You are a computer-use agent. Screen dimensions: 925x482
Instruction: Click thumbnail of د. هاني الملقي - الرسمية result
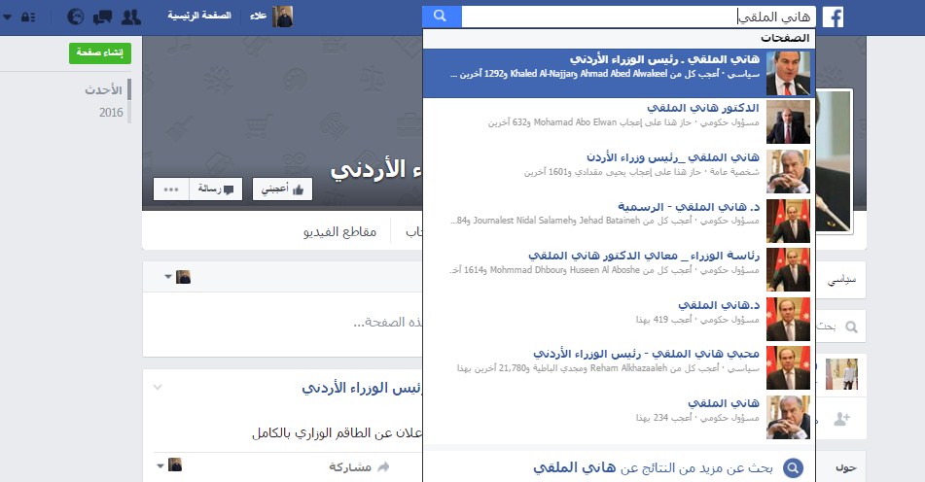pyautogui.click(x=788, y=221)
